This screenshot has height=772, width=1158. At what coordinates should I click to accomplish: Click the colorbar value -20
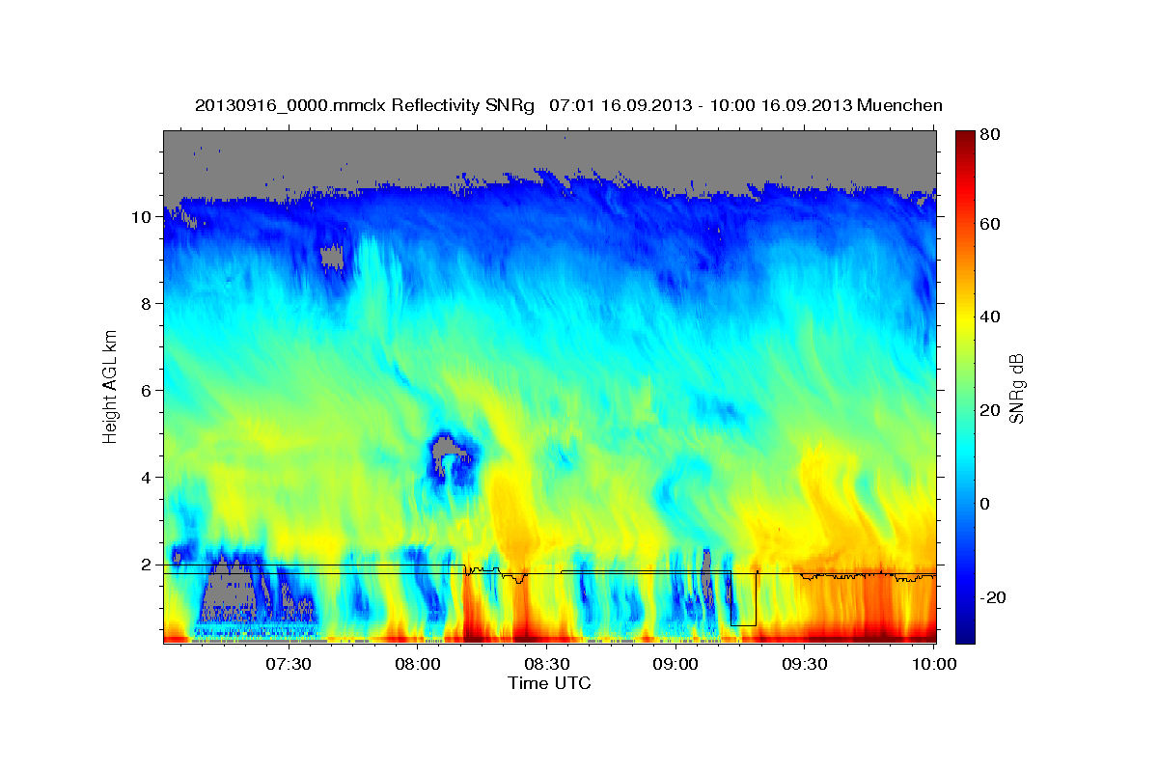coord(993,597)
